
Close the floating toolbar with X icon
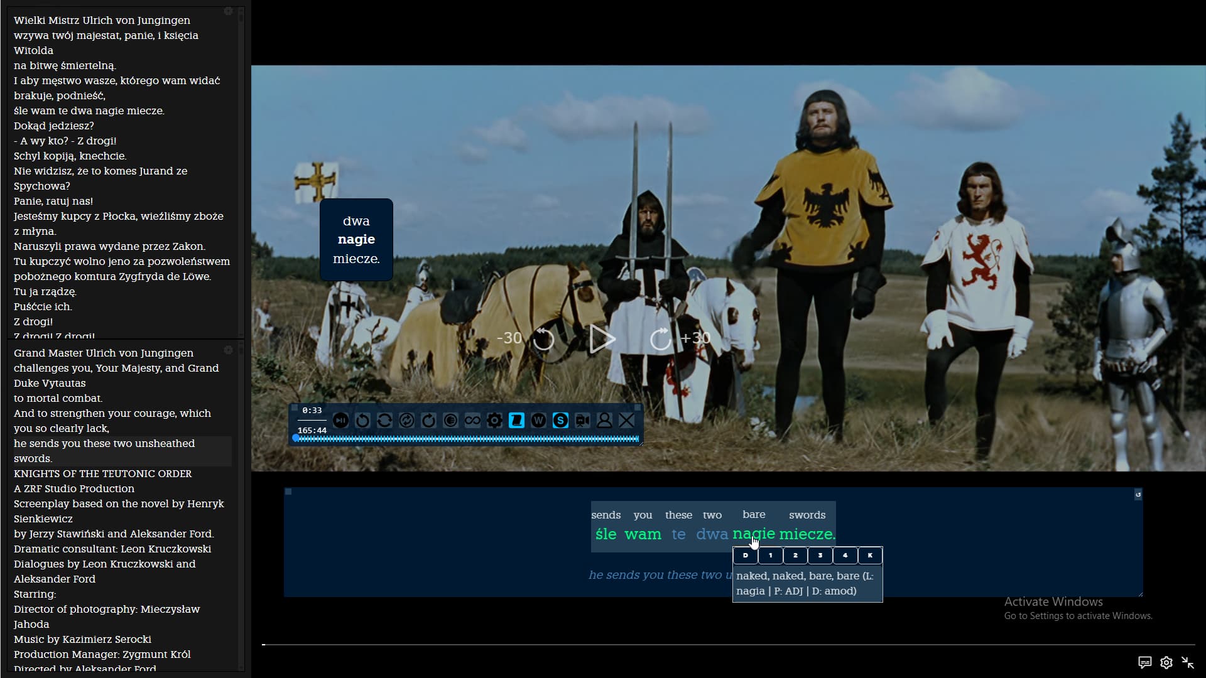[626, 421]
